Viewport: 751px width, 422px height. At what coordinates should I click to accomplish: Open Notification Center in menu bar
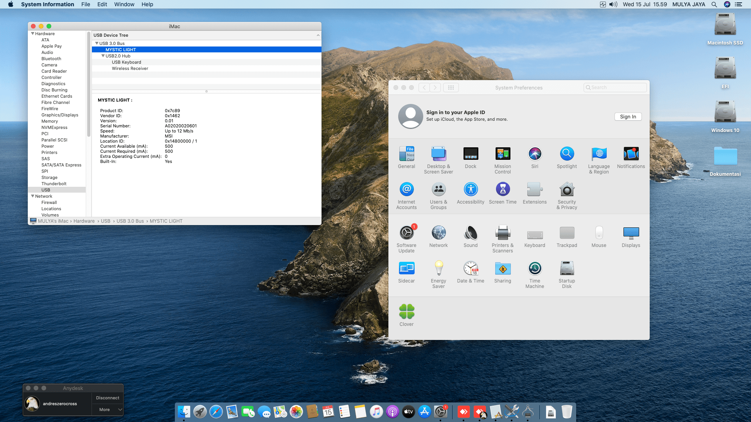tap(738, 4)
